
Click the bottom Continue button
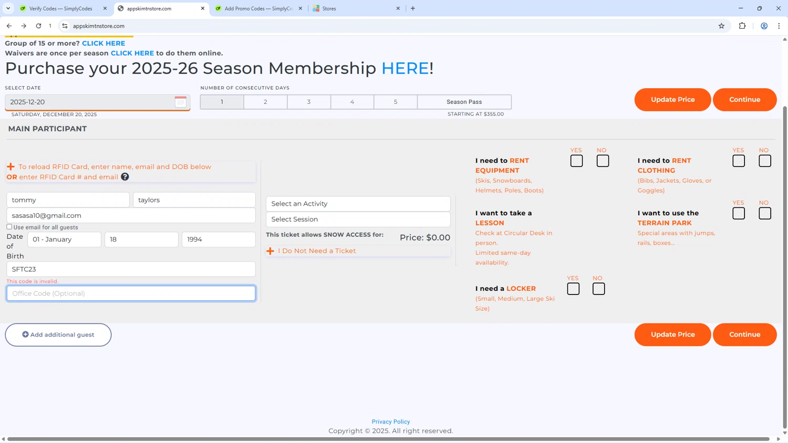(744, 335)
